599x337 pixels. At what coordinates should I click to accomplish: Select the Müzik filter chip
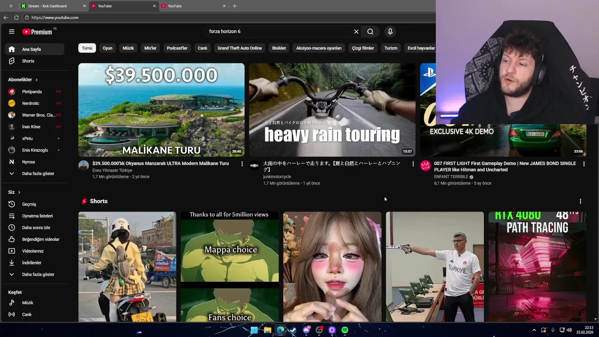(x=128, y=48)
